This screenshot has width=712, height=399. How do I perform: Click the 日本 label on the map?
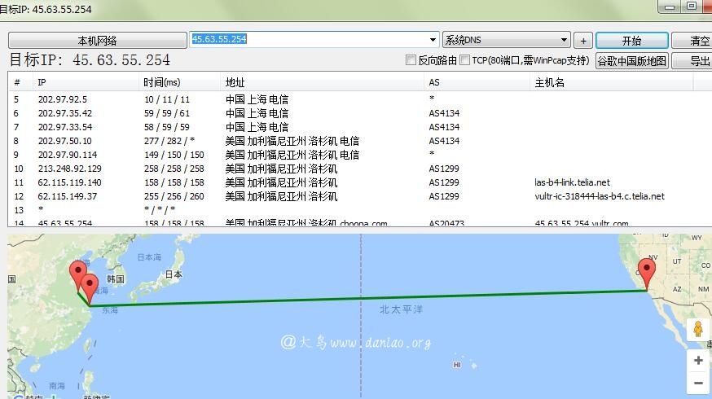174,274
